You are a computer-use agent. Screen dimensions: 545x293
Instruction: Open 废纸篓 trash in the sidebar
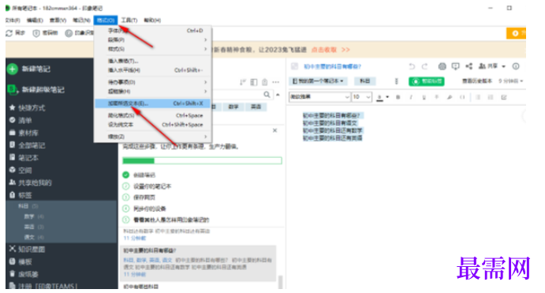tap(24, 274)
